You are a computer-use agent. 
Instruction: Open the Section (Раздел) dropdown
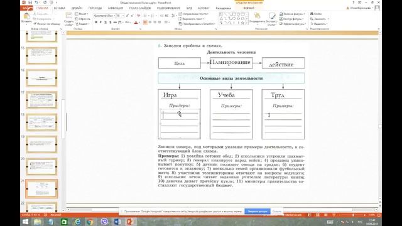[x=82, y=24]
